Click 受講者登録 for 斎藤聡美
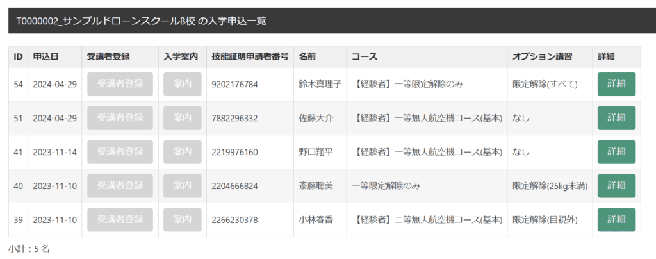 click(120, 186)
